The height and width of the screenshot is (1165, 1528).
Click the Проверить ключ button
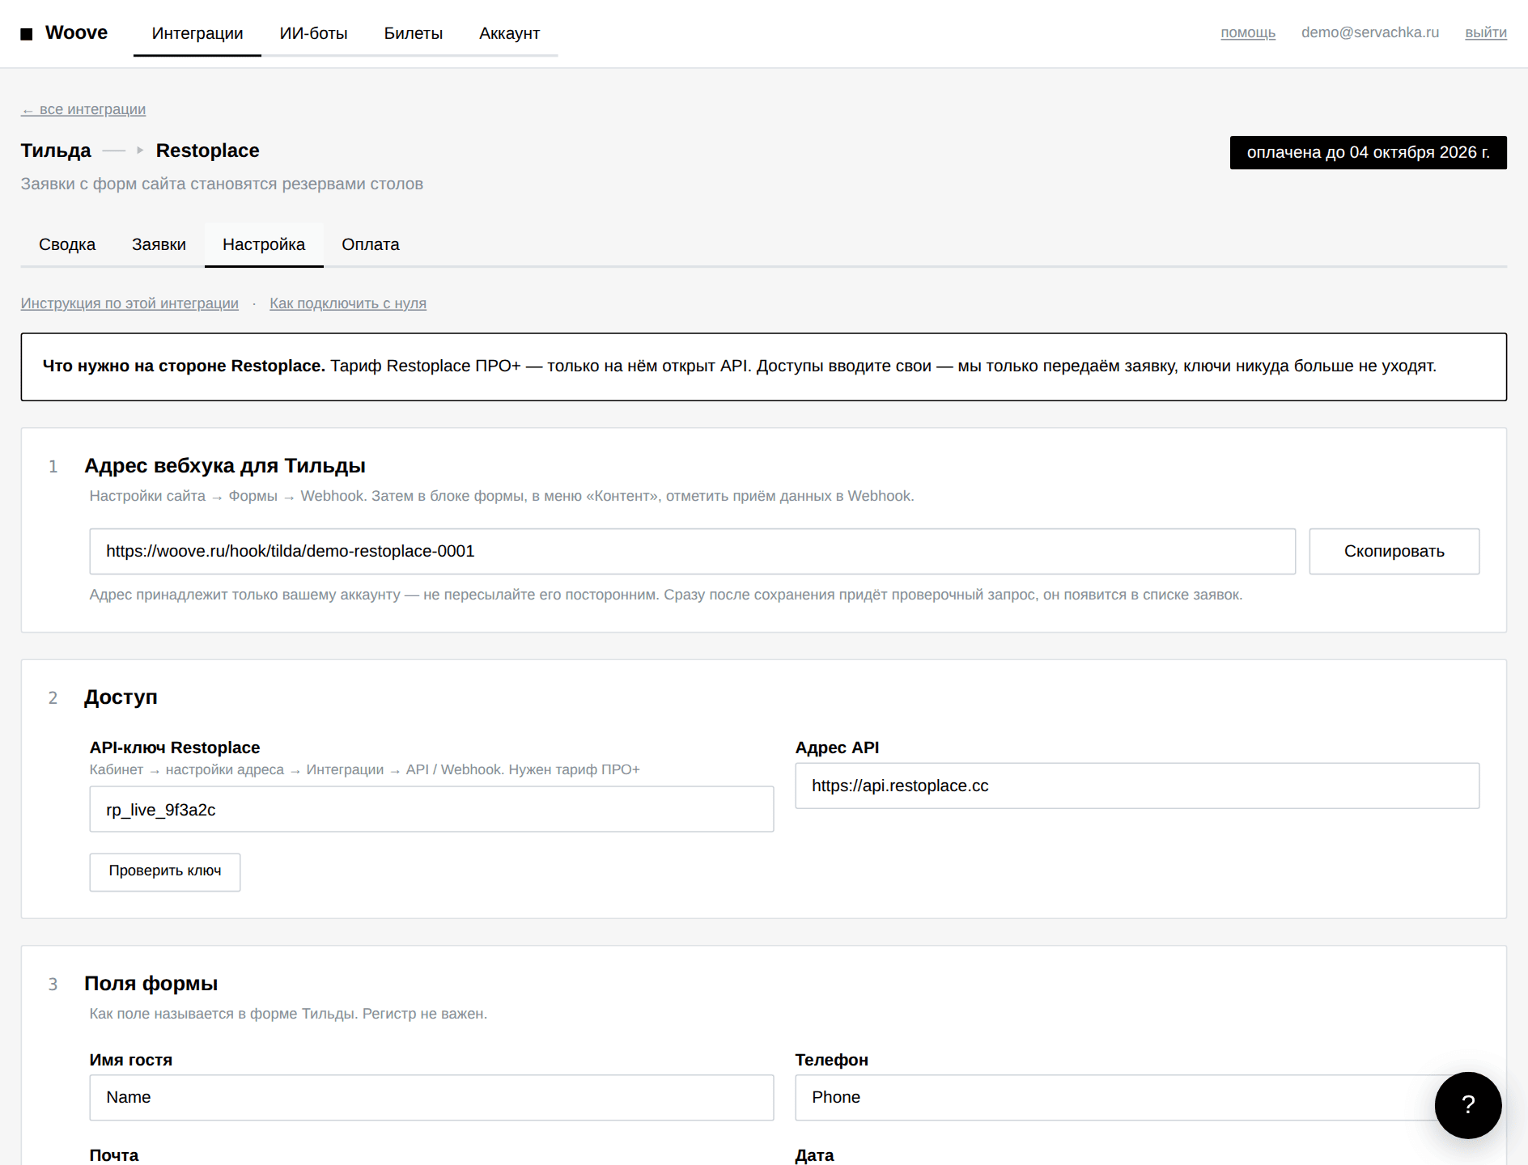[x=165, y=872]
